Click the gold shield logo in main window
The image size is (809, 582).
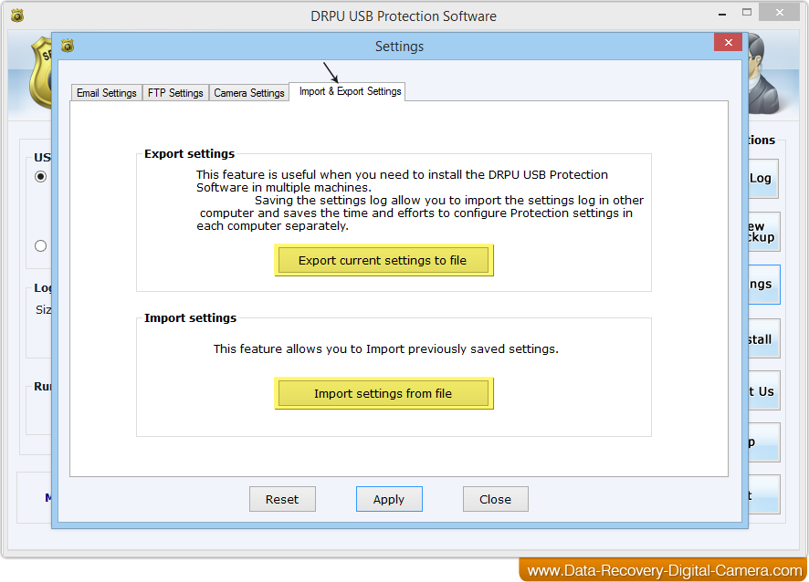point(41,72)
